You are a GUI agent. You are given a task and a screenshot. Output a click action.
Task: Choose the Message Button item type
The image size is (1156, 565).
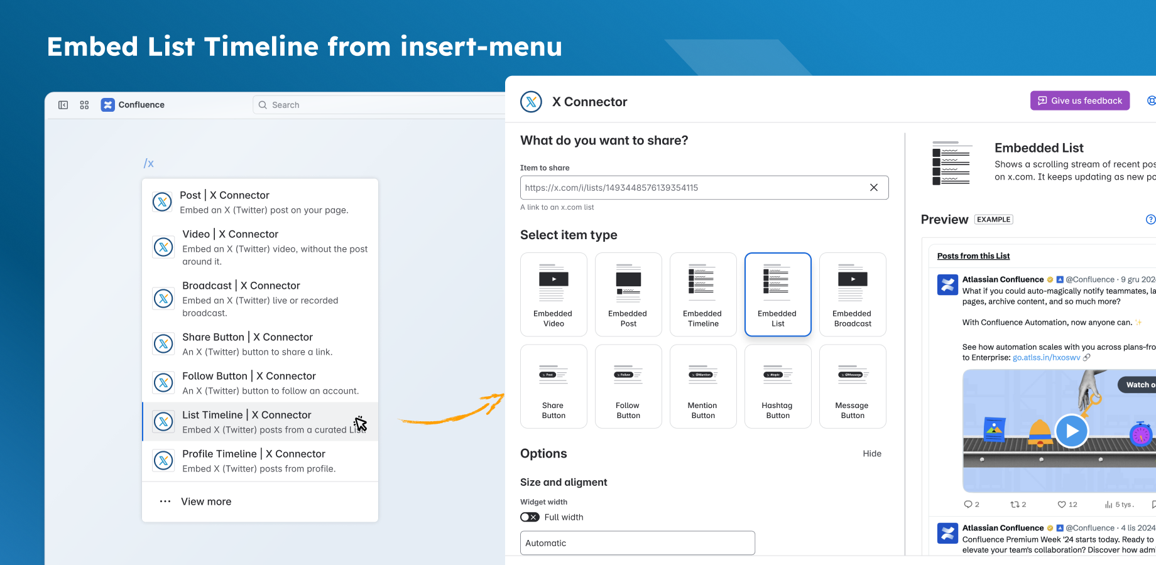[853, 387]
